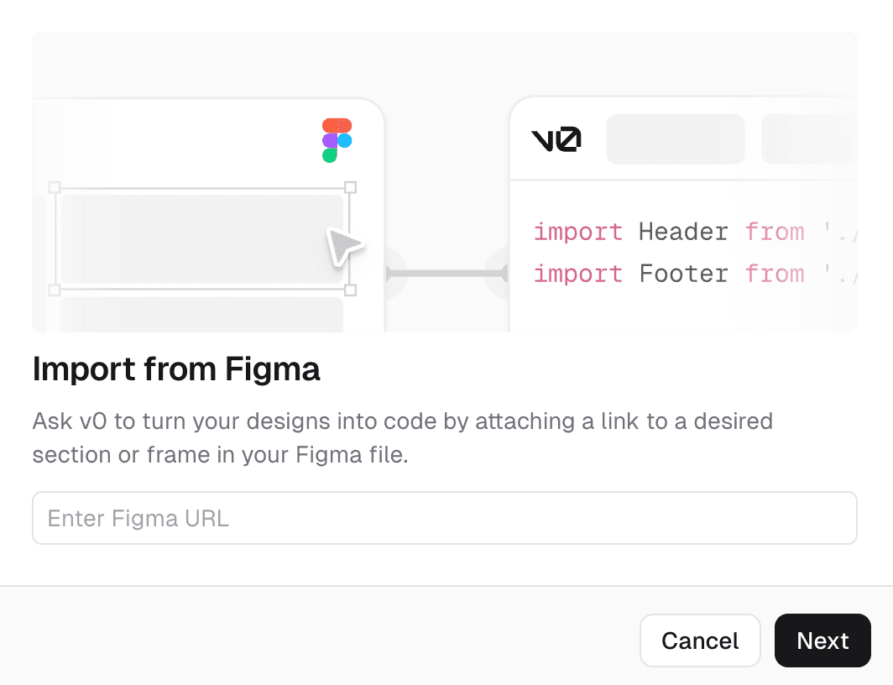Click the orange dot of the Figma logo
893x685 pixels.
336,124
